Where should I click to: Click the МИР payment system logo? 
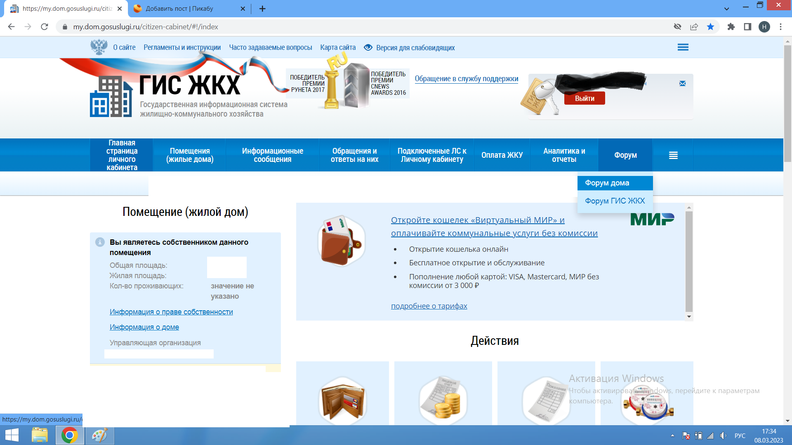tap(652, 219)
